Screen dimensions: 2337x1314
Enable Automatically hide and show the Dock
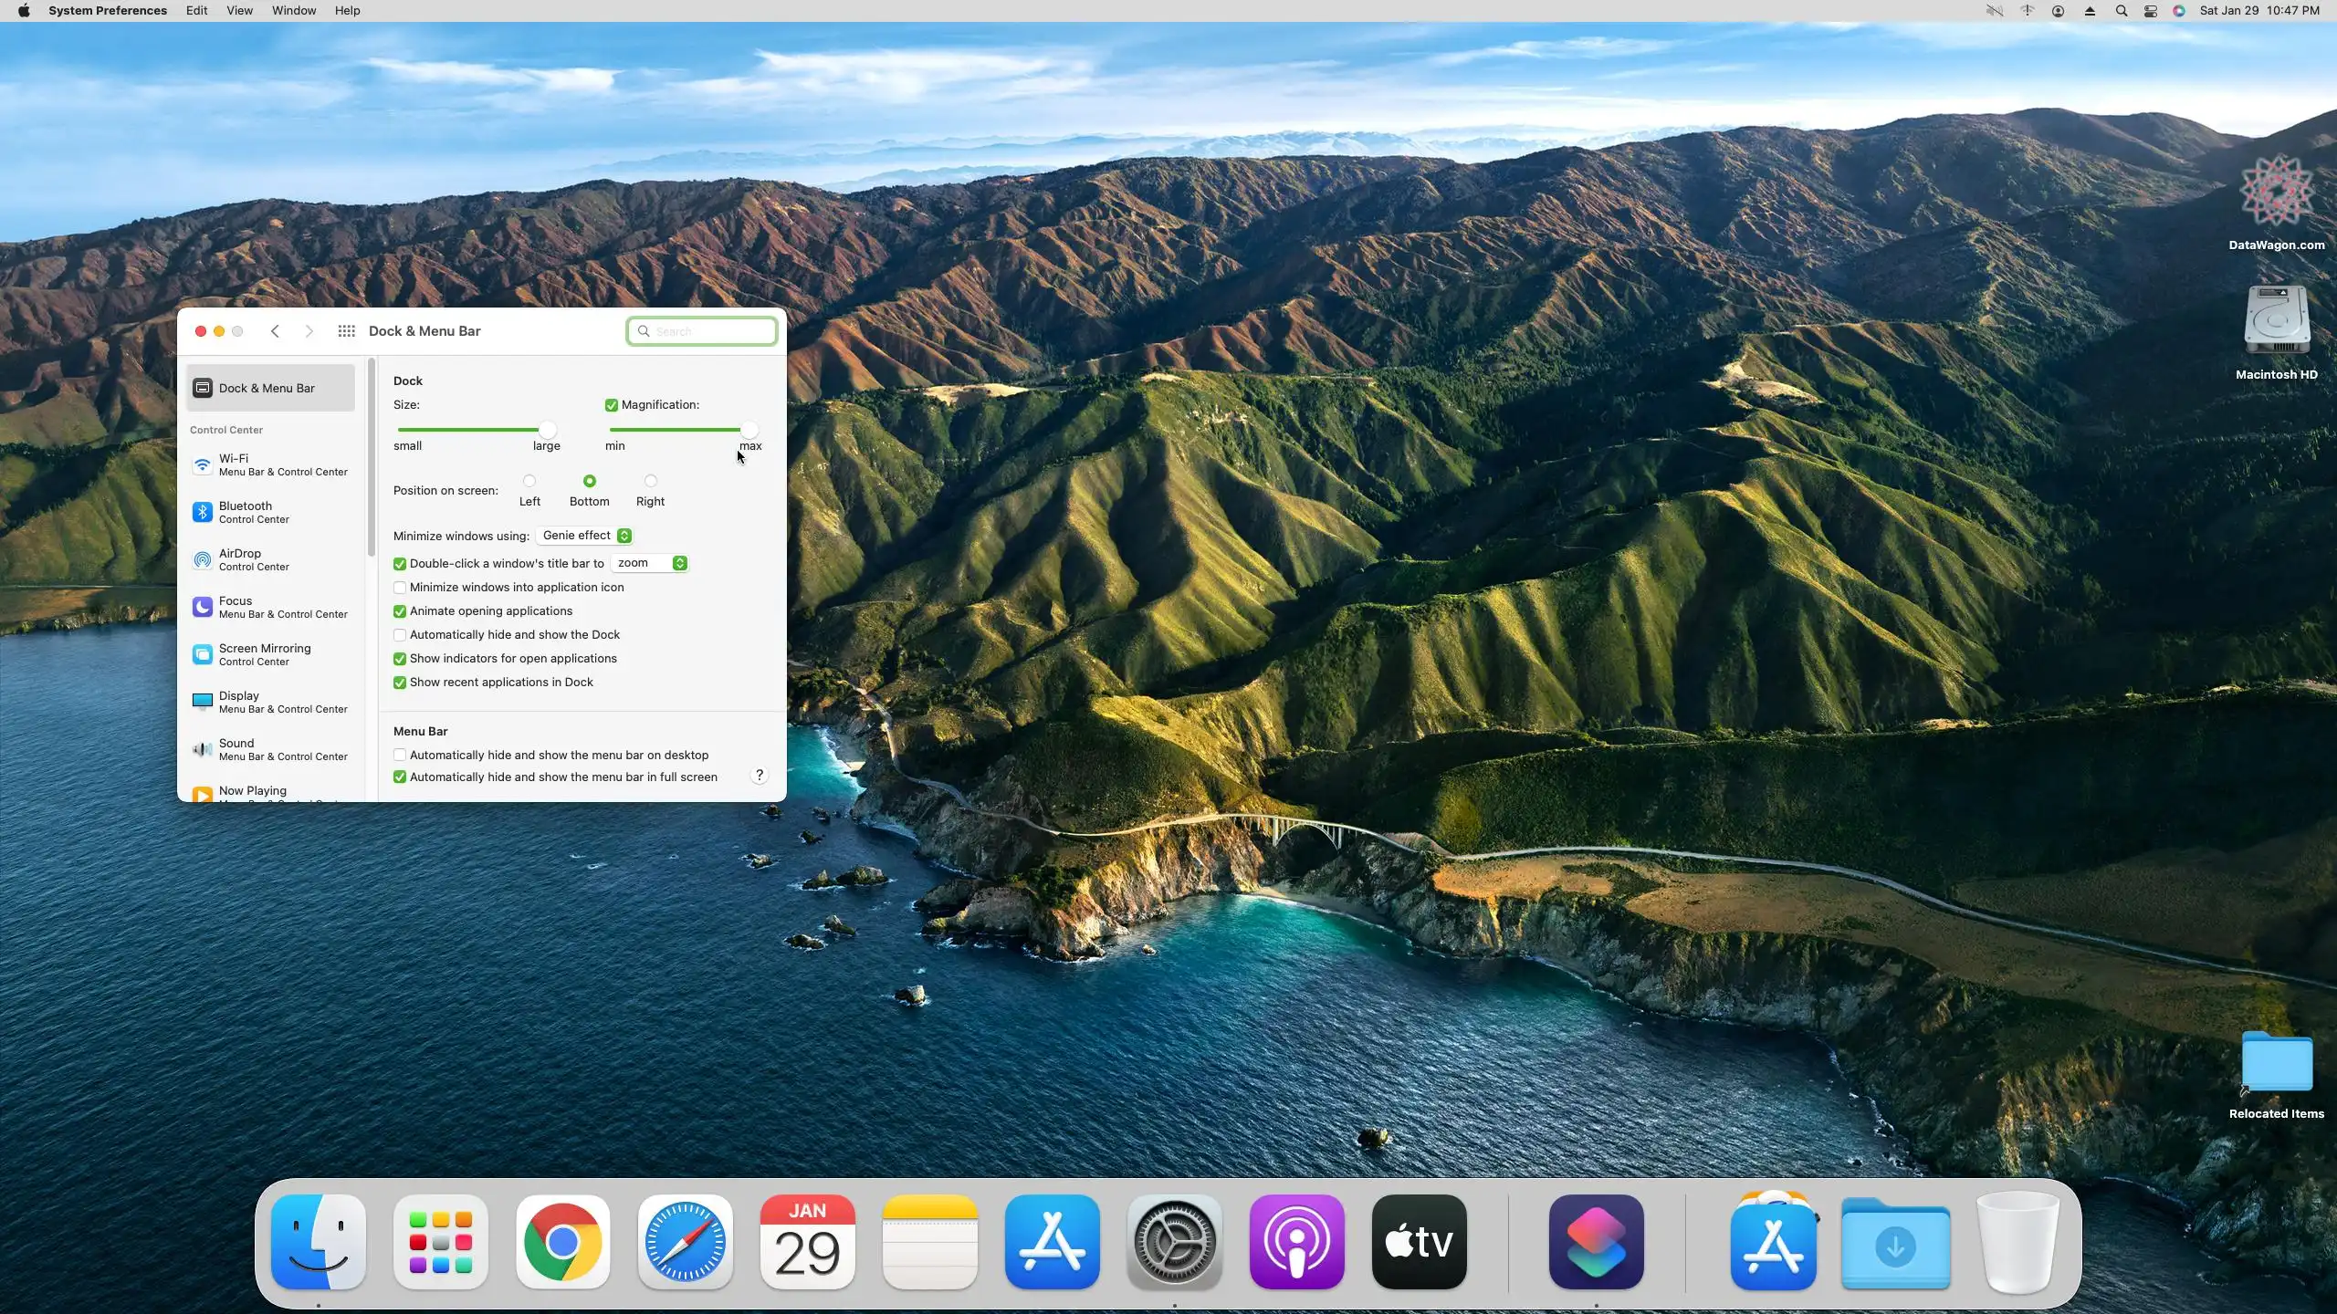click(x=400, y=635)
